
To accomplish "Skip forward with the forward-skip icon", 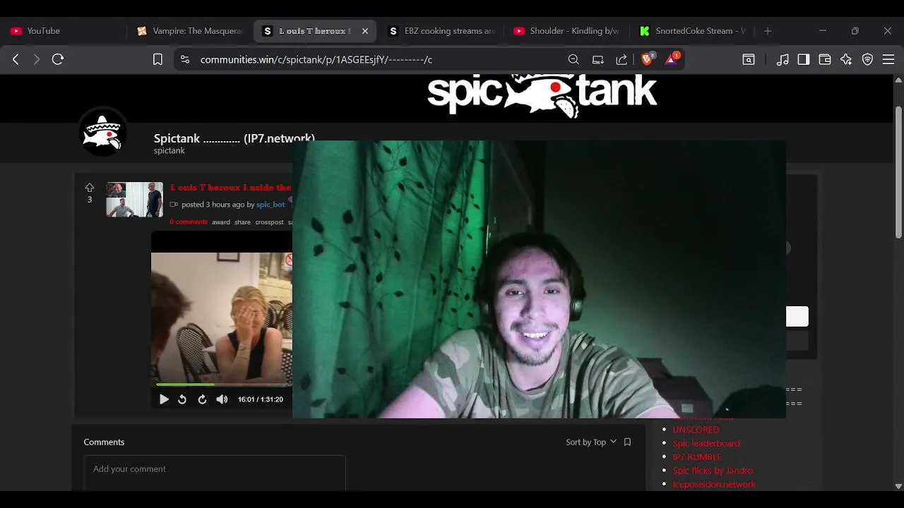I will pos(202,399).
